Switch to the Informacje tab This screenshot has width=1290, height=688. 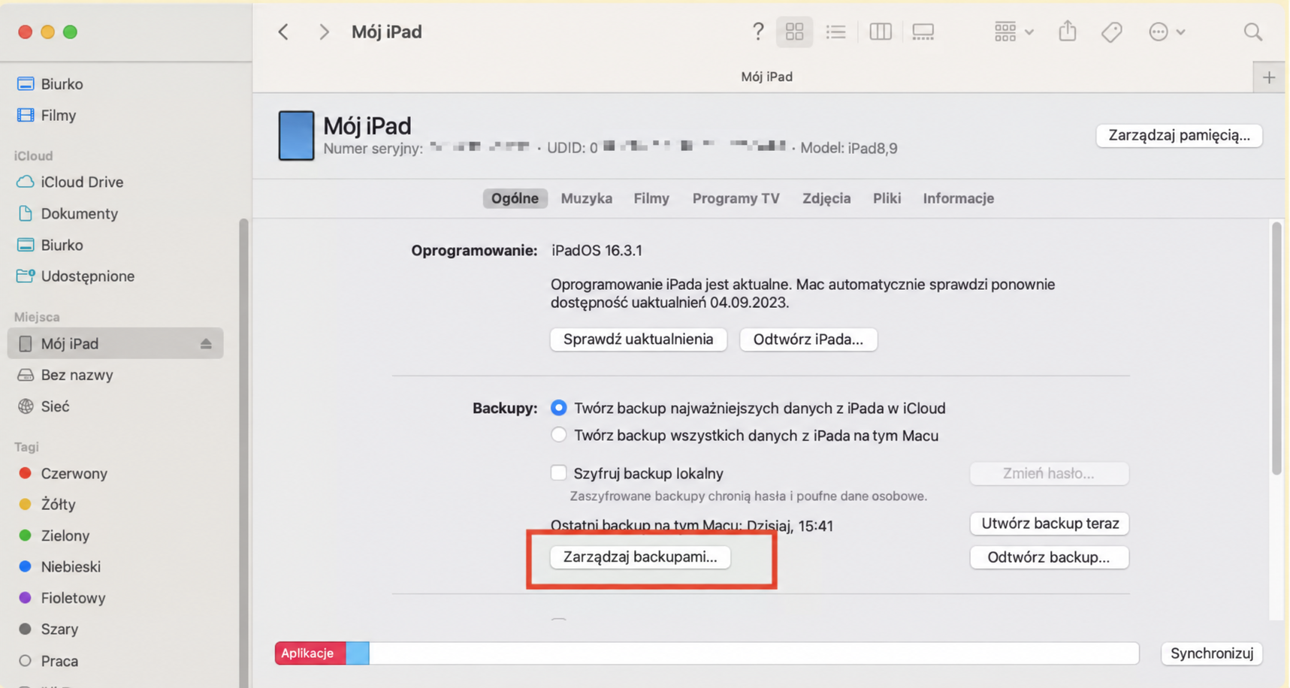click(x=958, y=198)
